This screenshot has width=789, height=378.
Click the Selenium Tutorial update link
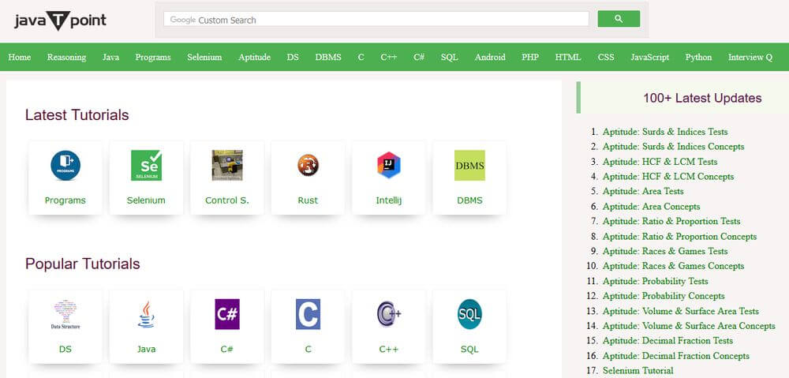pyautogui.click(x=638, y=371)
